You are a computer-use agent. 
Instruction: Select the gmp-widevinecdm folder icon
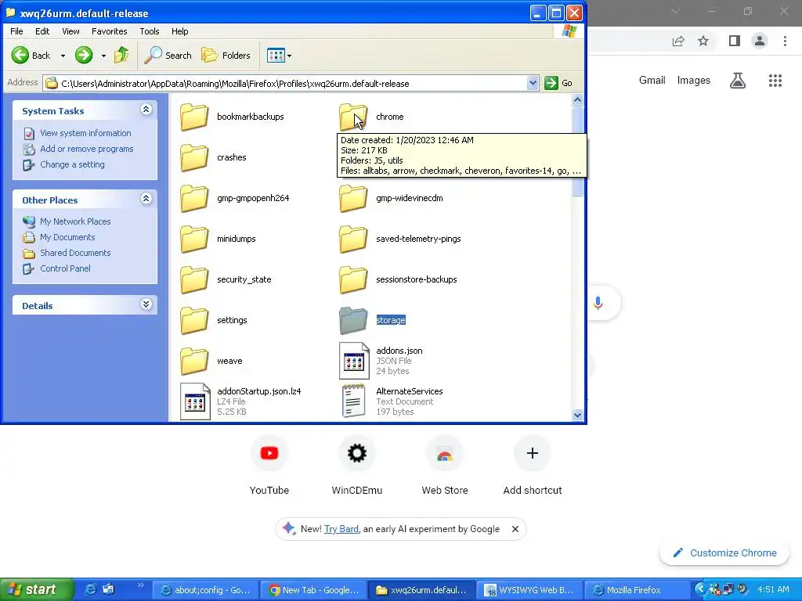(x=353, y=198)
